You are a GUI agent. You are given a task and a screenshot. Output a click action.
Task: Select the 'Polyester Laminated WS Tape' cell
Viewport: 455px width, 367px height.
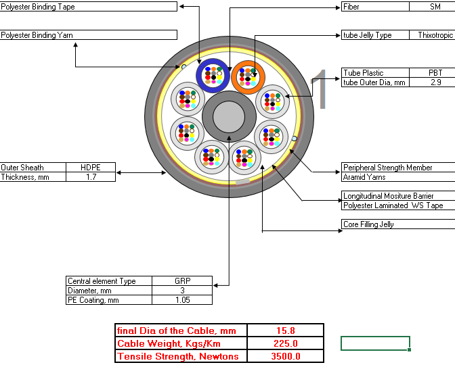pos(398,205)
